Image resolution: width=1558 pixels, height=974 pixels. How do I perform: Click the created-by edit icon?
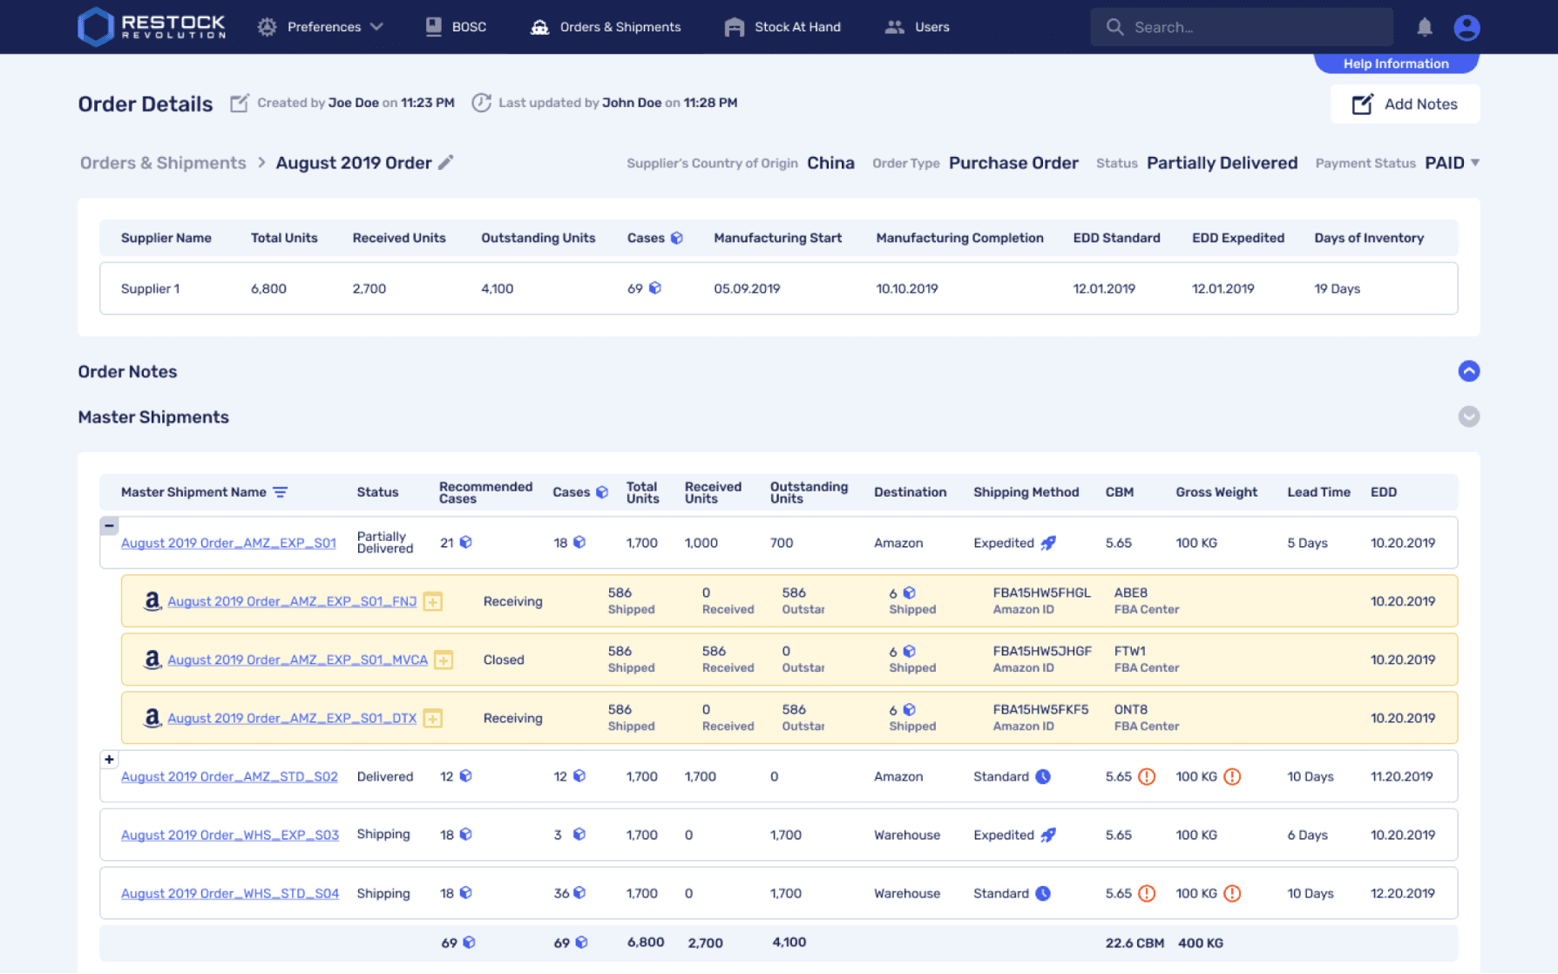tap(239, 103)
